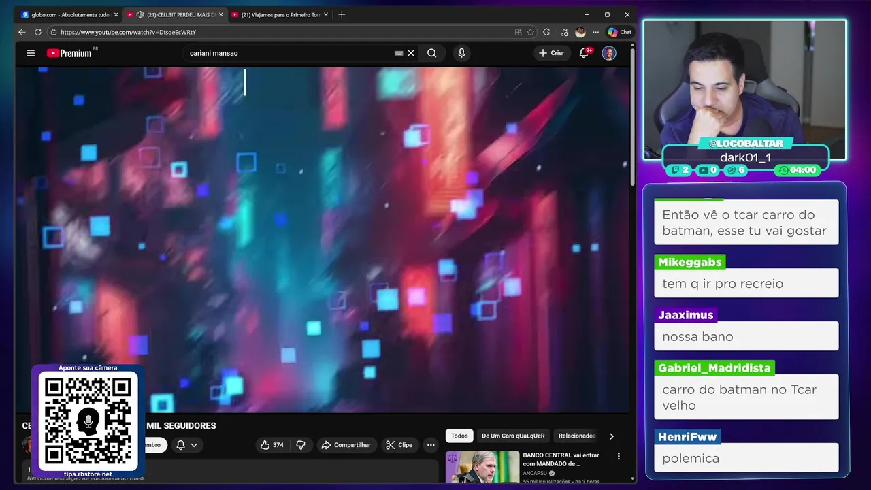
Task: Open the Criar create menu
Action: [551, 53]
